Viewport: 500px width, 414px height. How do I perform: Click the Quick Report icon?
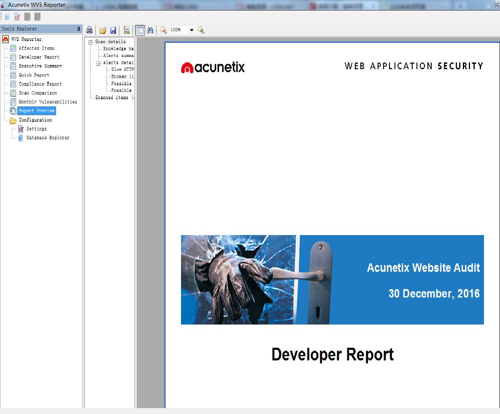point(13,75)
